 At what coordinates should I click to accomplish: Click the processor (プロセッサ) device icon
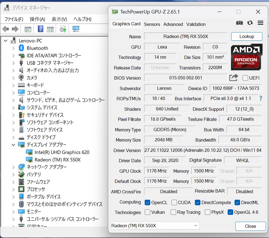(21, 189)
